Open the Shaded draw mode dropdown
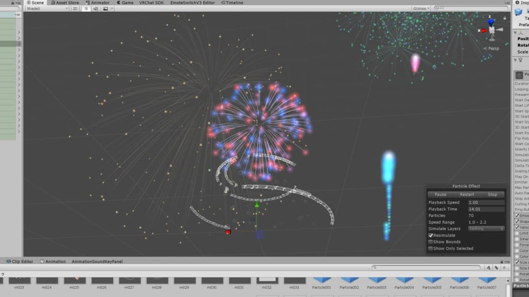529x297 pixels. pyautogui.click(x=46, y=8)
